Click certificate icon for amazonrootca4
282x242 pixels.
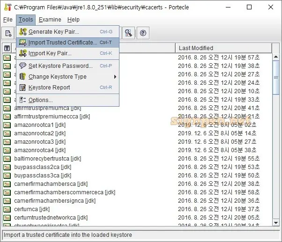tap(7, 150)
